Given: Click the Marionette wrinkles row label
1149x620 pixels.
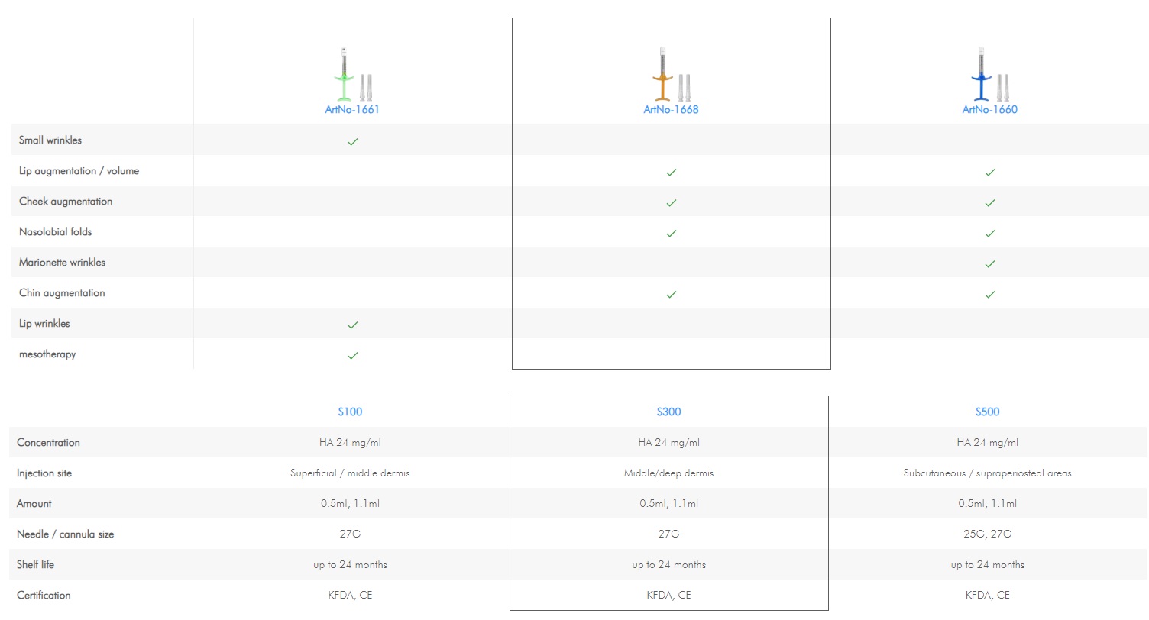Looking at the screenshot, I should tap(62, 263).
